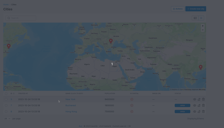Delete the New York row with trash icon
The image size is (224, 128).
pos(203,99)
